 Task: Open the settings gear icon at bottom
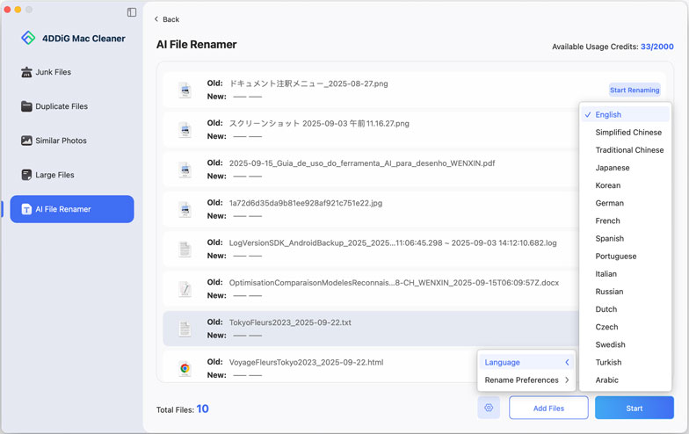pos(489,408)
